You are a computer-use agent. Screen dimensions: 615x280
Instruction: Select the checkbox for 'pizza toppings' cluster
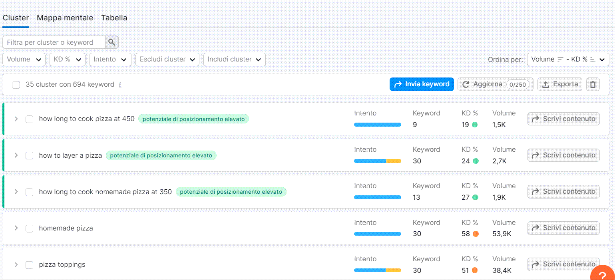point(29,264)
